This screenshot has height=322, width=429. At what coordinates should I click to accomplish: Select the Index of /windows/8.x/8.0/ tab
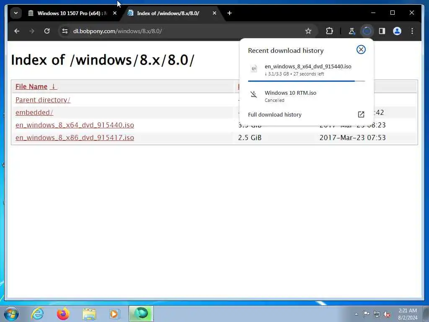(172, 13)
